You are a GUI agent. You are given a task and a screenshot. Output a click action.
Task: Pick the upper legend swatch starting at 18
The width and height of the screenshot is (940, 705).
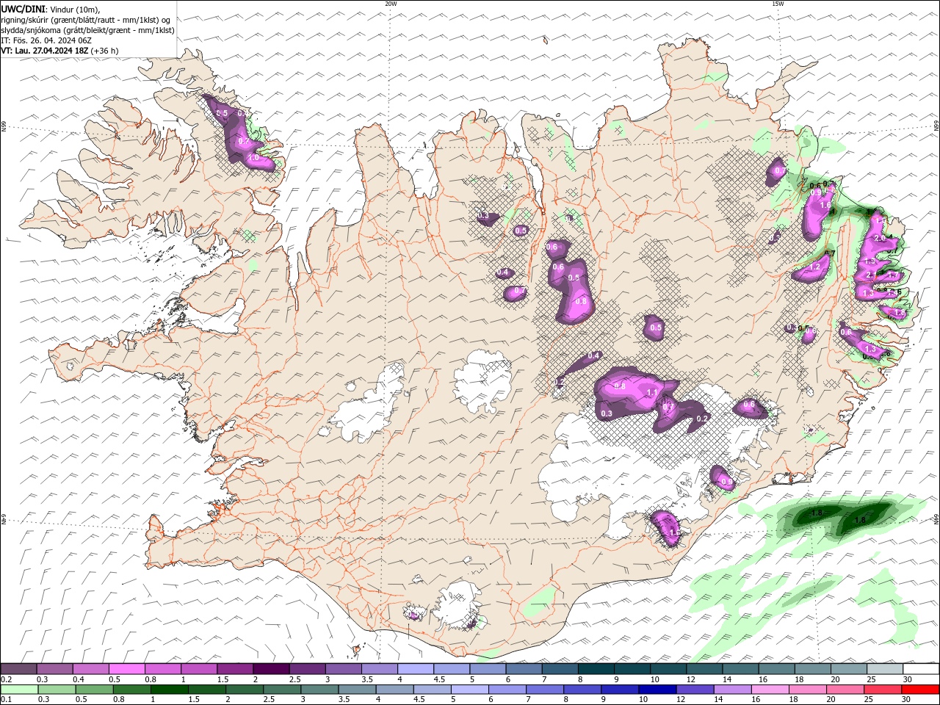coord(812,669)
